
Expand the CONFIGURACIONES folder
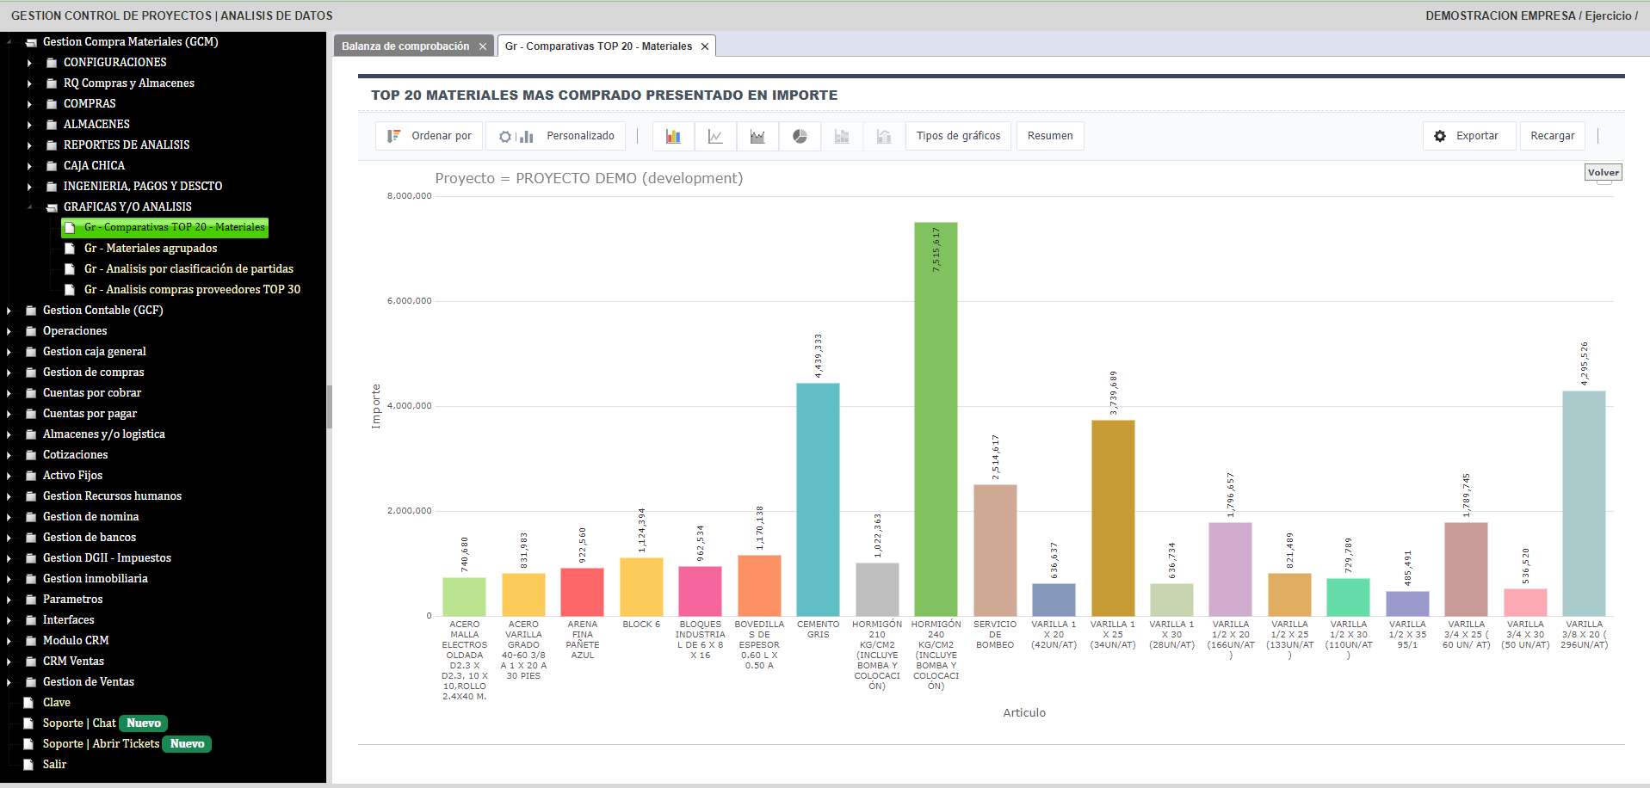point(29,63)
